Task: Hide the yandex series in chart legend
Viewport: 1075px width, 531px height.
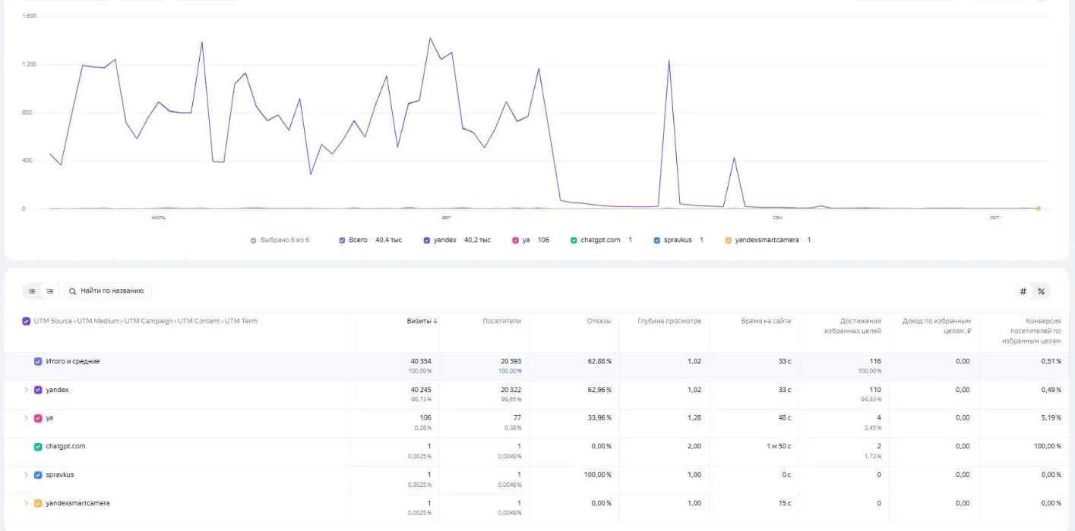Action: 427,240
